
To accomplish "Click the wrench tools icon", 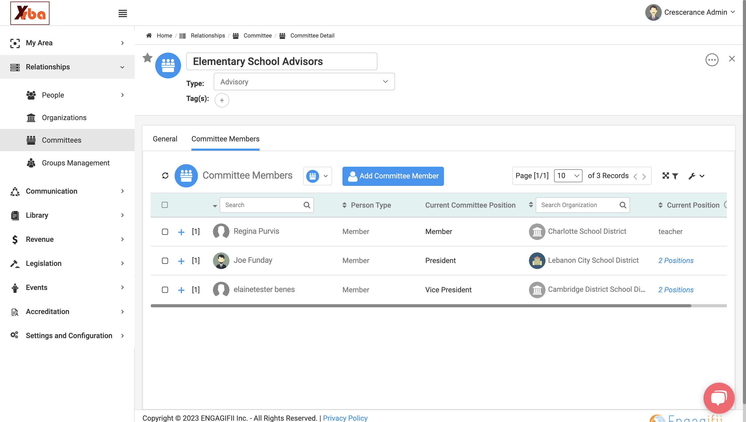I will click(692, 176).
